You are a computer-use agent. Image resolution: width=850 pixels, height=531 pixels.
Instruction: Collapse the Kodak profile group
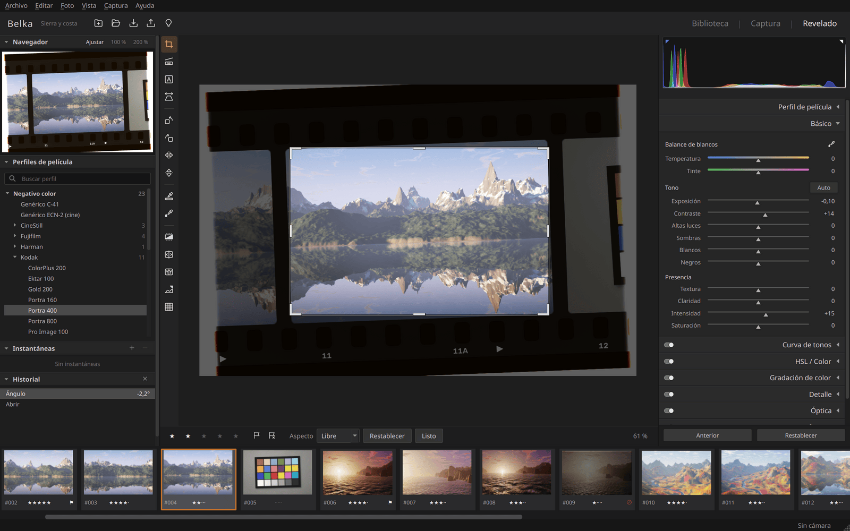pos(15,257)
